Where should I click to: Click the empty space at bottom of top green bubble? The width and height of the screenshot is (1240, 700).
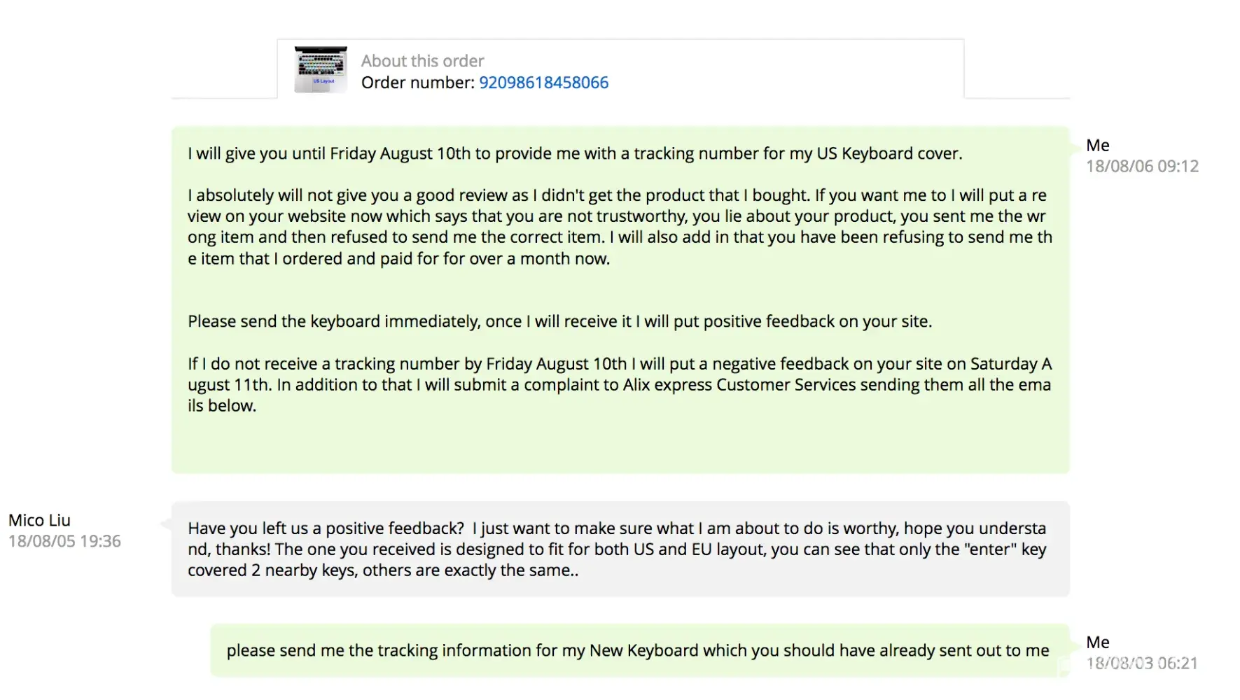coord(620,444)
